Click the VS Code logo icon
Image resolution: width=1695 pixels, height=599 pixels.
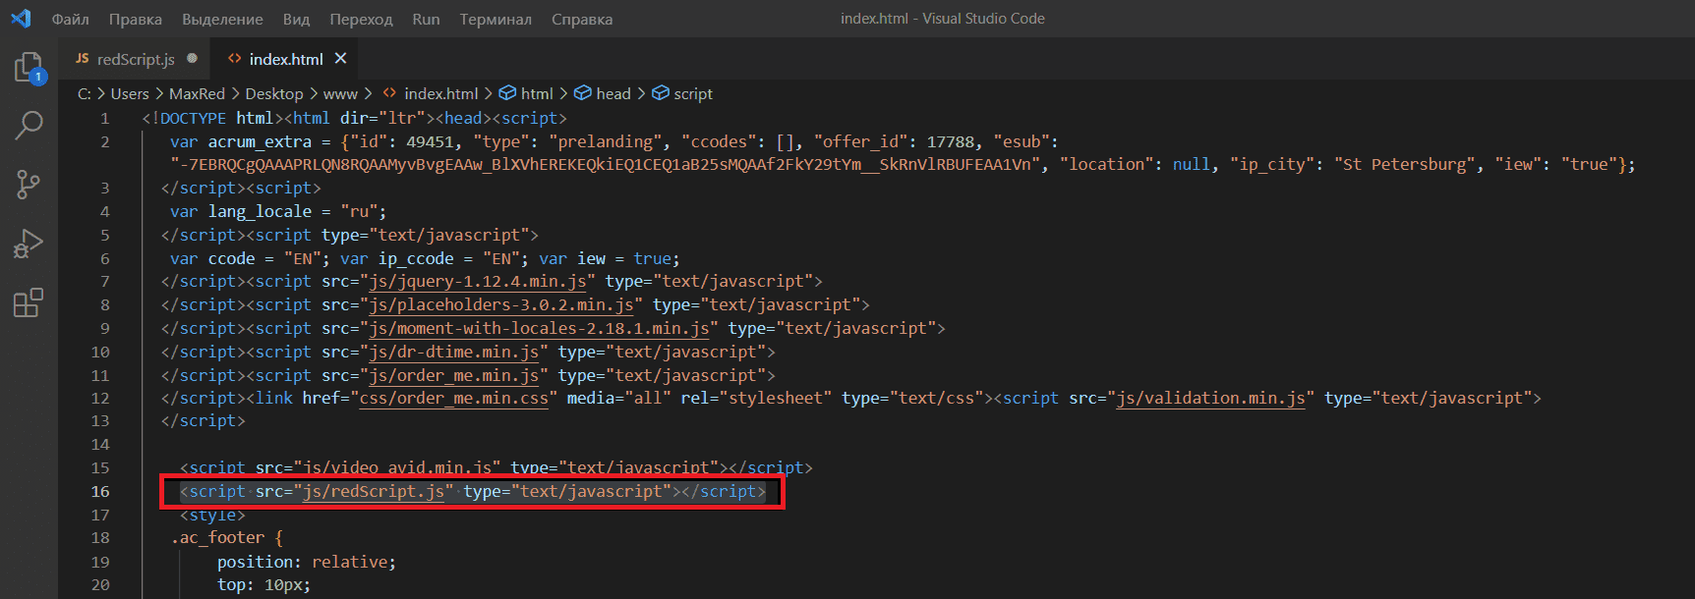tap(21, 18)
